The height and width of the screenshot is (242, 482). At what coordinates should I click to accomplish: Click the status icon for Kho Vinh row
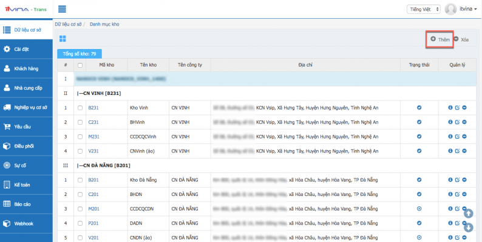pos(419,108)
